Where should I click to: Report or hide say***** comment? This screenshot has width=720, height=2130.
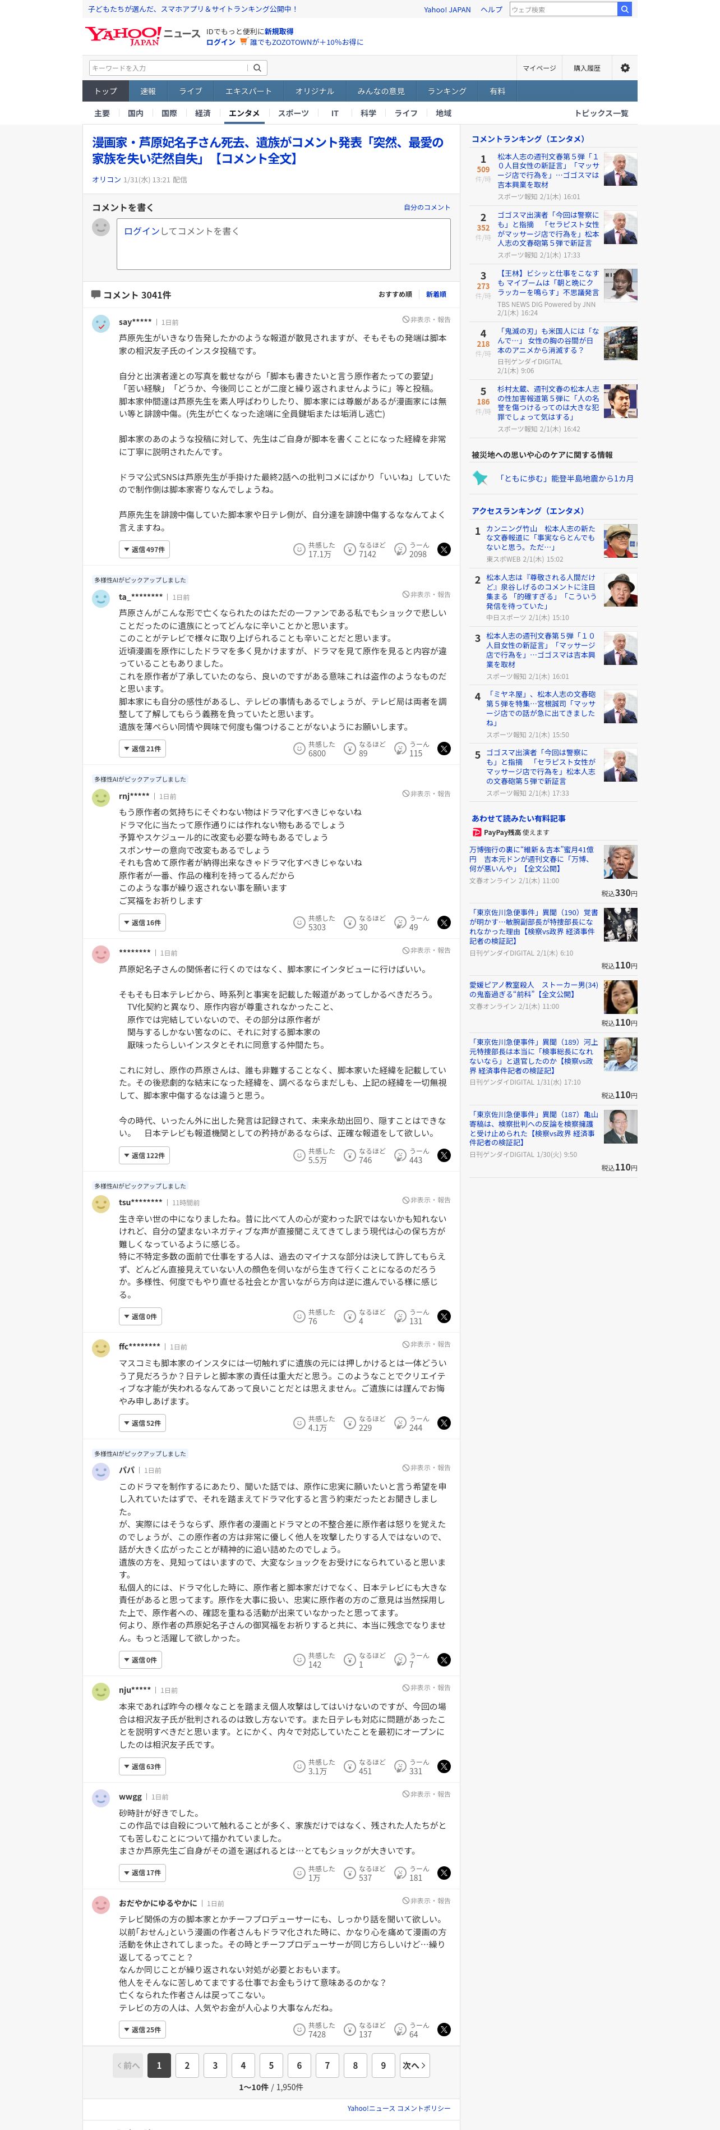[x=427, y=319]
